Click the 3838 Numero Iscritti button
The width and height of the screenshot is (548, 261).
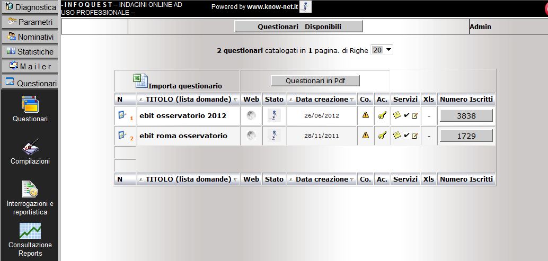(x=466, y=115)
